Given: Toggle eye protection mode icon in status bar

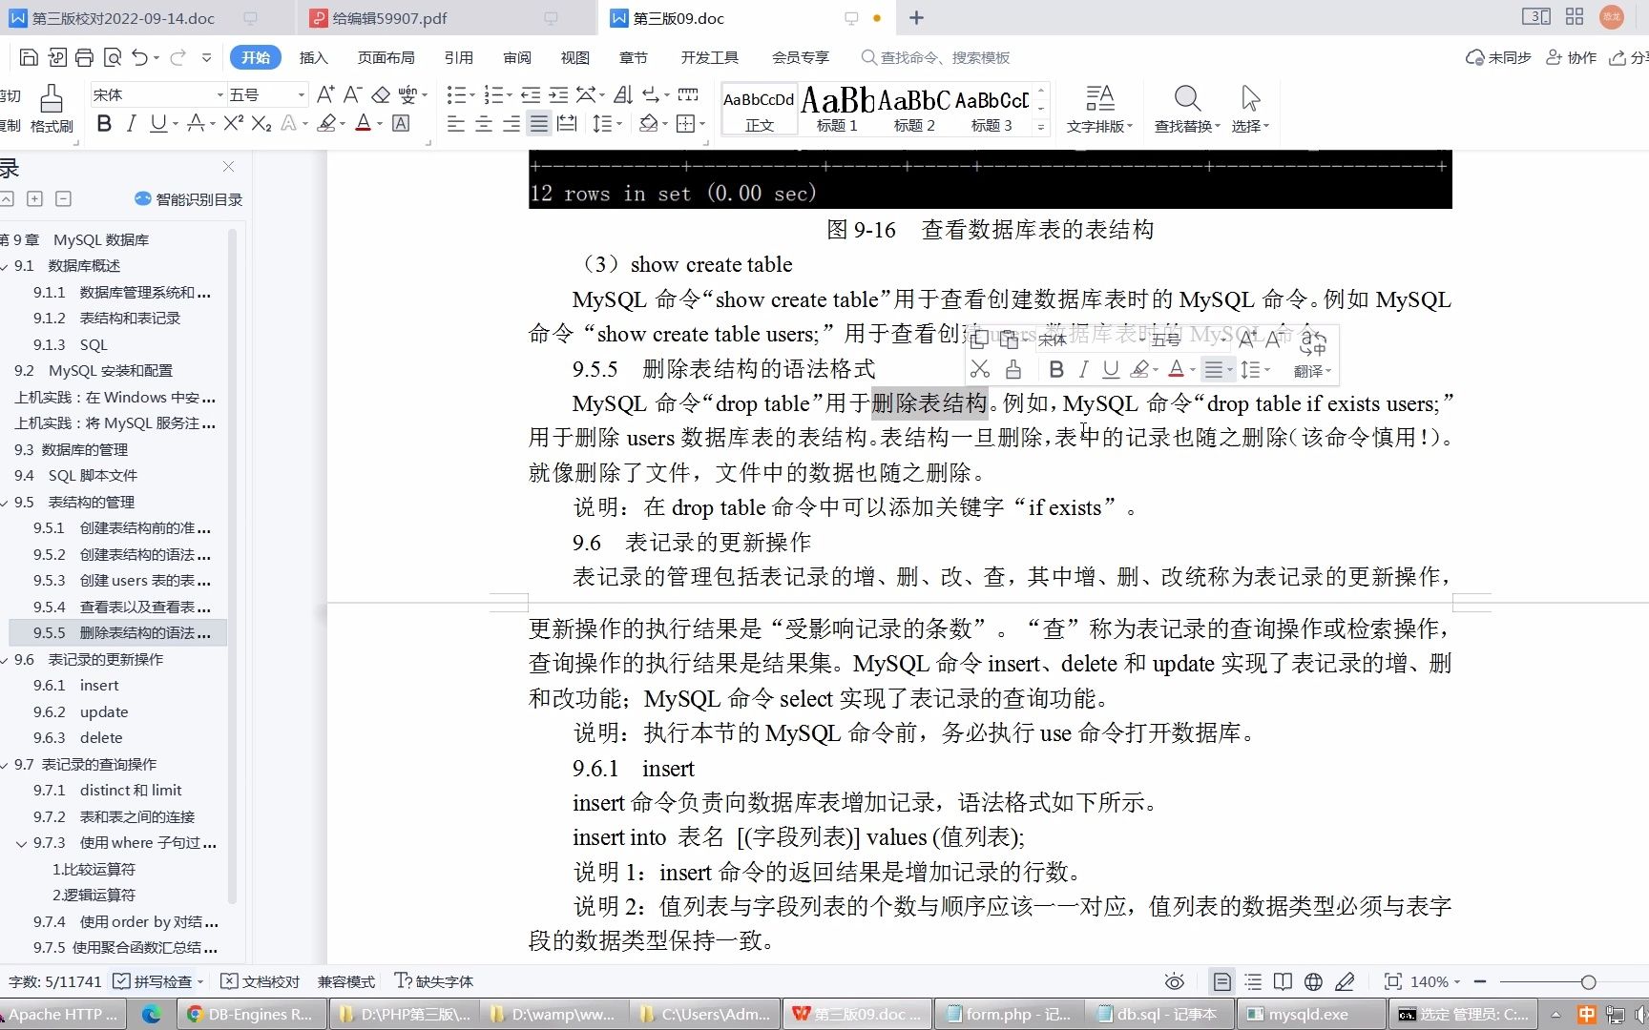Looking at the screenshot, I should [x=1175, y=981].
